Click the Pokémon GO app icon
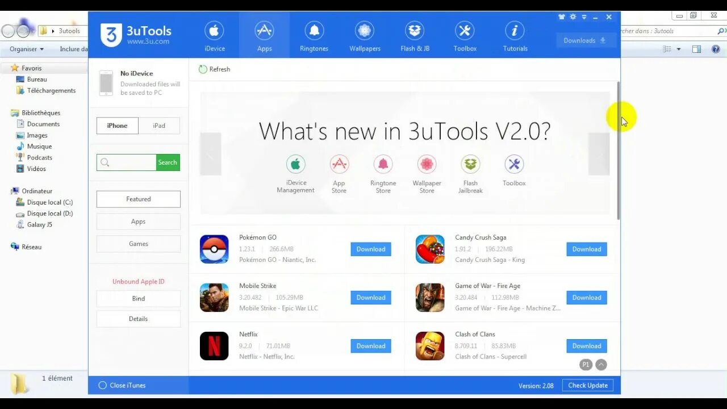The height and width of the screenshot is (409, 727). [x=214, y=249]
